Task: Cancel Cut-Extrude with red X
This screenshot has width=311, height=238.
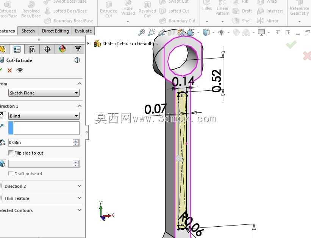Action: point(9,70)
